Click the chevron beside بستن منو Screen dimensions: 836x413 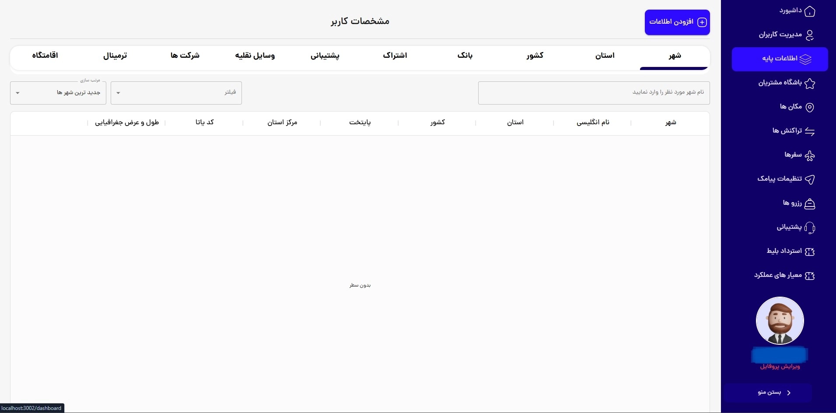[x=789, y=392]
